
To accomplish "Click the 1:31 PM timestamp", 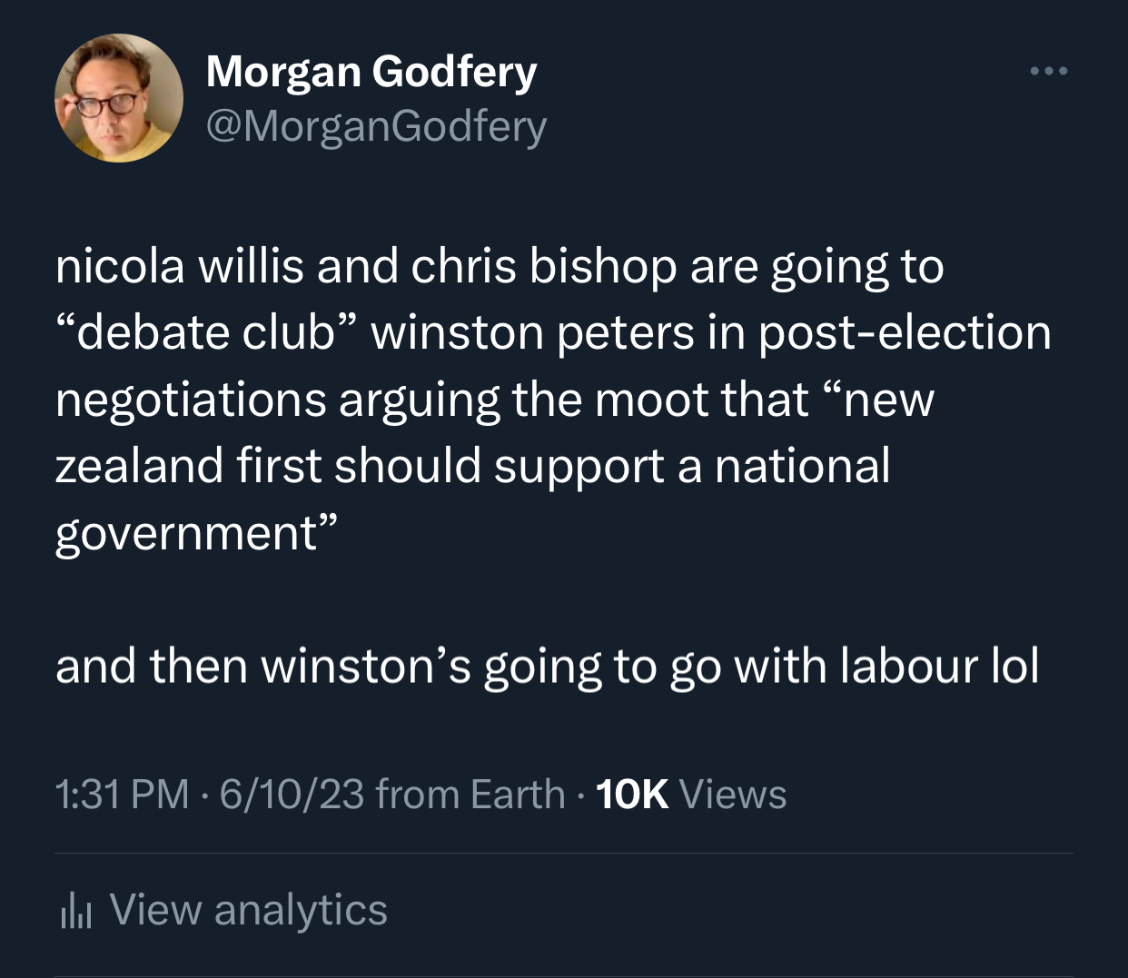I will click(x=122, y=795).
